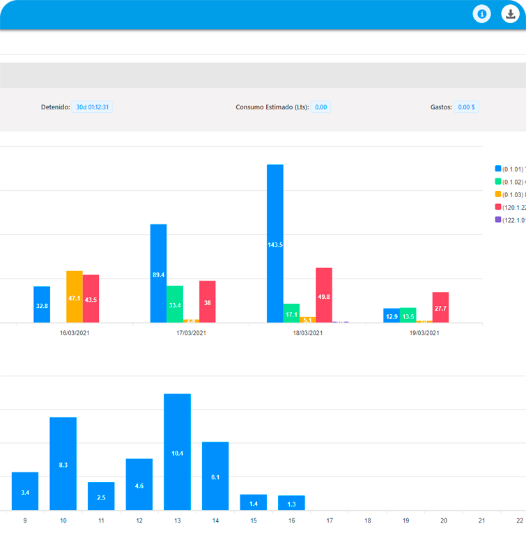Click the red (120.1.22) legend swatch

[x=498, y=207]
